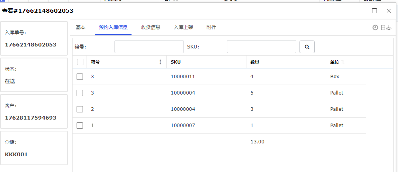Open the 箱号 column options dots
This screenshot has width=398, height=172.
(x=160, y=62)
